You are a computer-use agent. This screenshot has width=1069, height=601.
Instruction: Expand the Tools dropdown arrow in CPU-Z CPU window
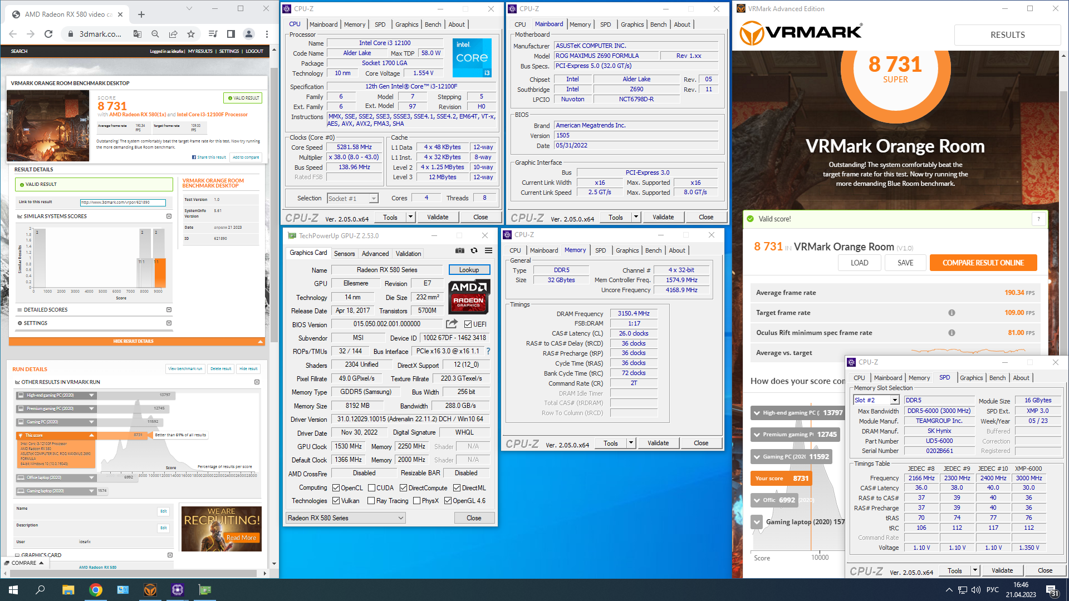click(x=410, y=217)
